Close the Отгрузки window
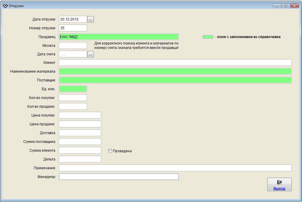This screenshot has height=202, width=302. click(x=294, y=6)
